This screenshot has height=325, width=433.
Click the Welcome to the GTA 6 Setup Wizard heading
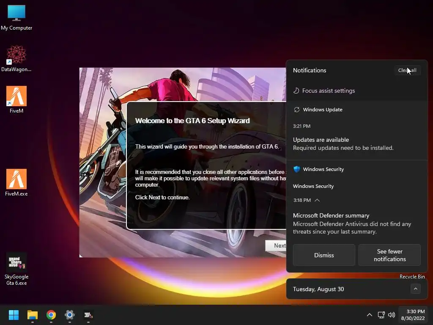[x=192, y=121]
